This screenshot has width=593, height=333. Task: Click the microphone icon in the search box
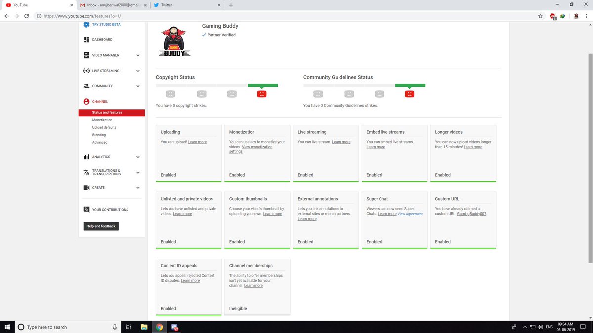tap(115, 327)
